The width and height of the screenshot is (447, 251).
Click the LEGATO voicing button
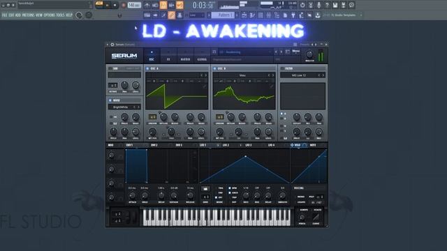pyautogui.click(x=301, y=202)
